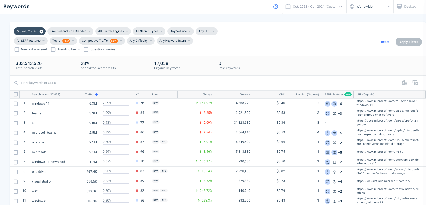Remove the Organic Traffic filter with its X

pos(42,31)
